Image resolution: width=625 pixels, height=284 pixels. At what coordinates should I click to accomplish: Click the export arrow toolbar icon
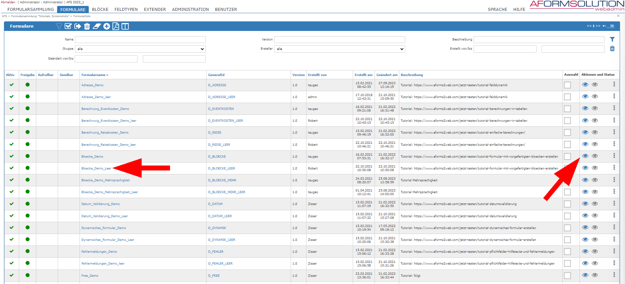coord(78,26)
